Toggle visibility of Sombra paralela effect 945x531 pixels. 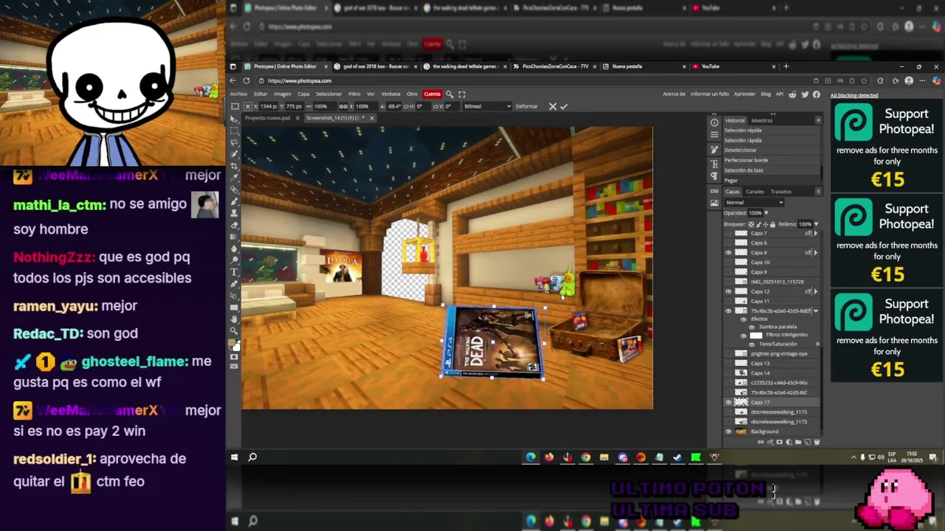pos(752,327)
